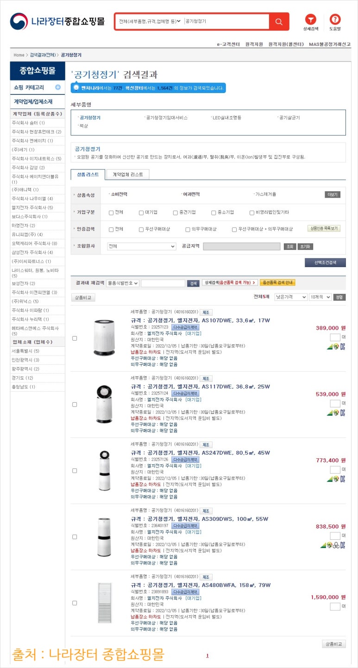
Task: Select LED실내조명등 sub-category link
Action: click(226, 118)
